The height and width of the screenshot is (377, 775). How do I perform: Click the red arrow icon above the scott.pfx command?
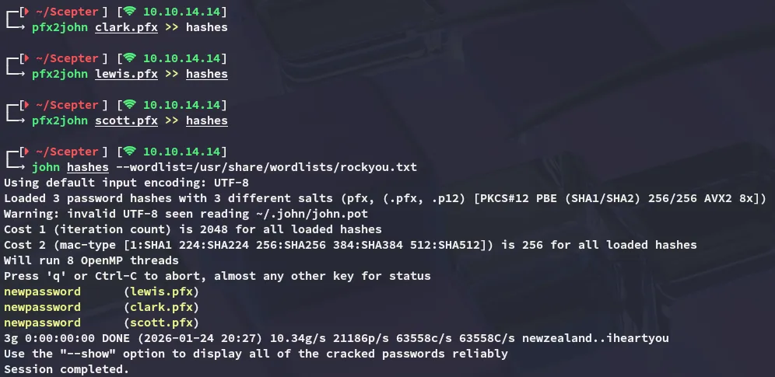click(25, 105)
